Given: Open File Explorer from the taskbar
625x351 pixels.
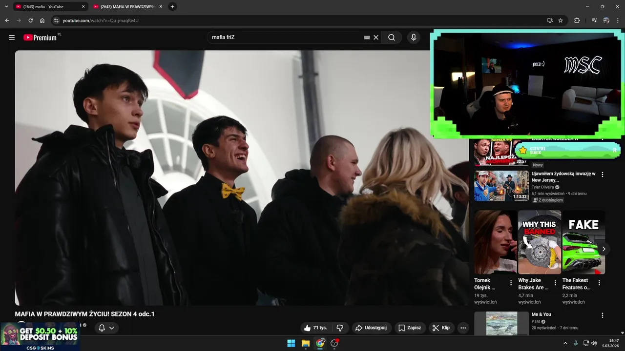Looking at the screenshot, I should click(x=305, y=343).
